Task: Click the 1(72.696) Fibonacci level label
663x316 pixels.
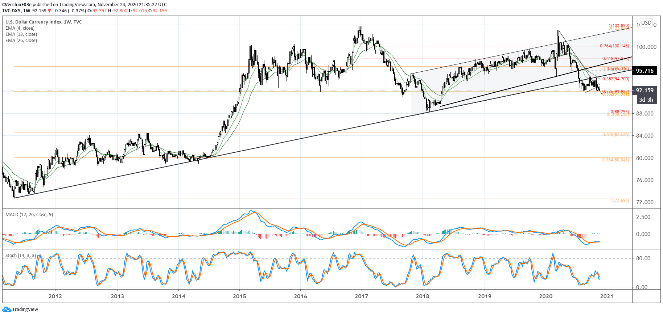Action: pyautogui.click(x=620, y=201)
